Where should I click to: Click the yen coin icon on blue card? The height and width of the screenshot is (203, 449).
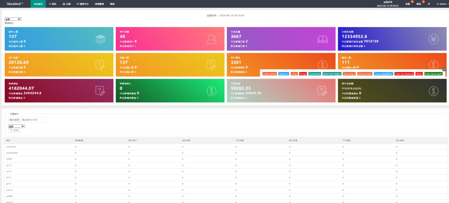click(434, 39)
